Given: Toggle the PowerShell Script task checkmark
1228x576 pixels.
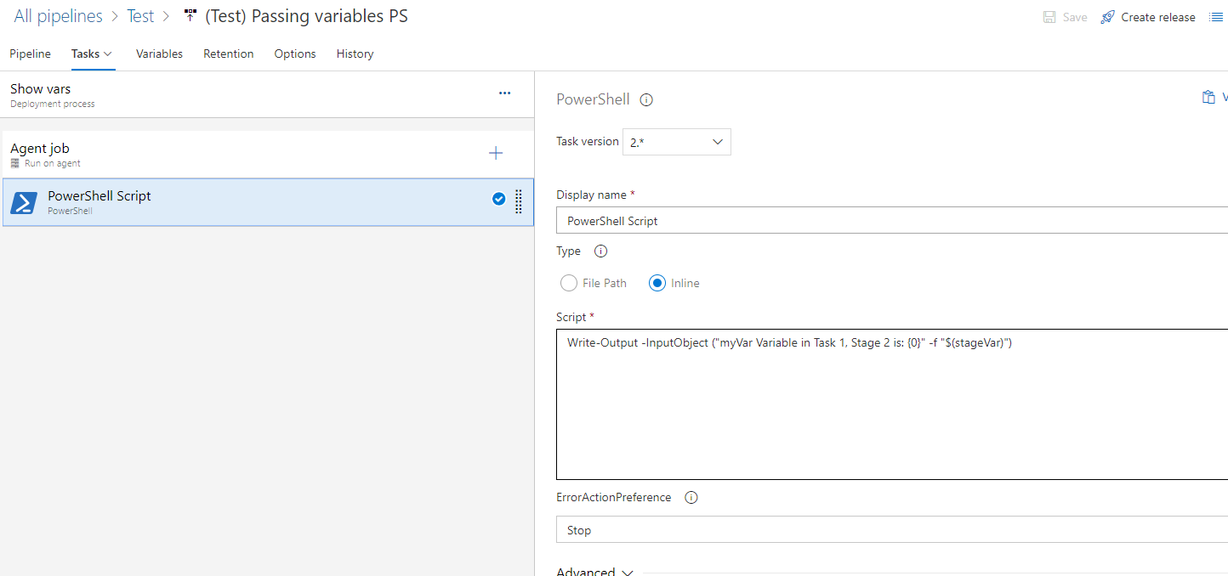Looking at the screenshot, I should 498,200.
